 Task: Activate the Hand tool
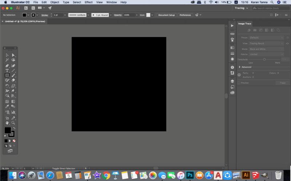7,123
